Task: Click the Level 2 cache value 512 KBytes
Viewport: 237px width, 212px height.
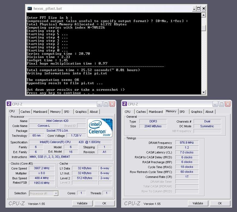Action: click(85, 178)
